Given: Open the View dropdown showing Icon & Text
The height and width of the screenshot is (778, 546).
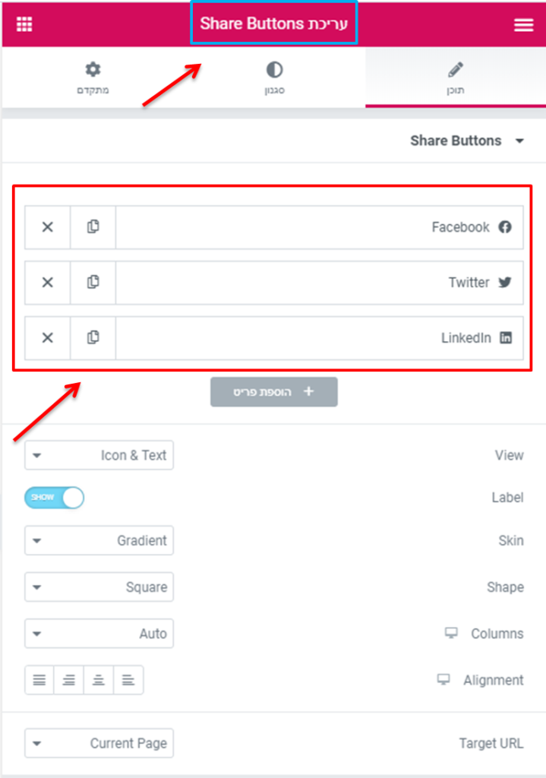Looking at the screenshot, I should pos(99,455).
